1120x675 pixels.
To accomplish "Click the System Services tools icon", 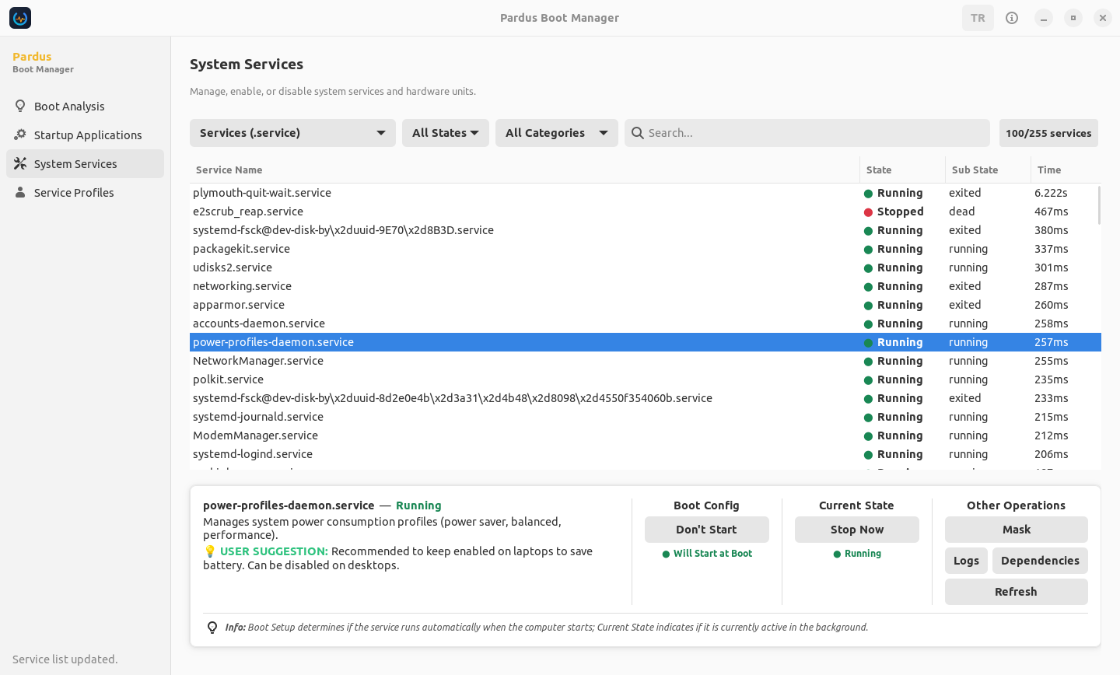I will [20, 163].
